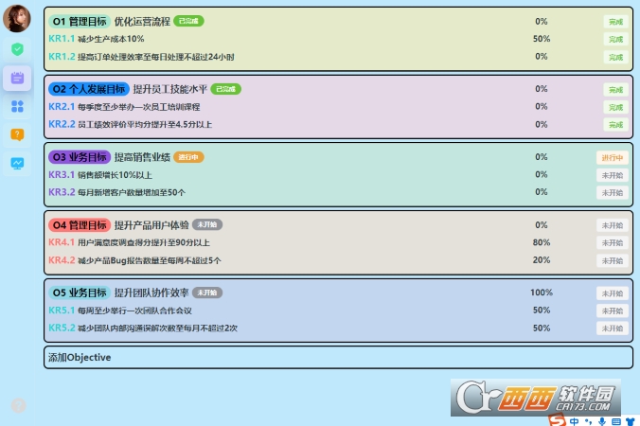Open the input method skin shirt icon

click(x=631, y=421)
